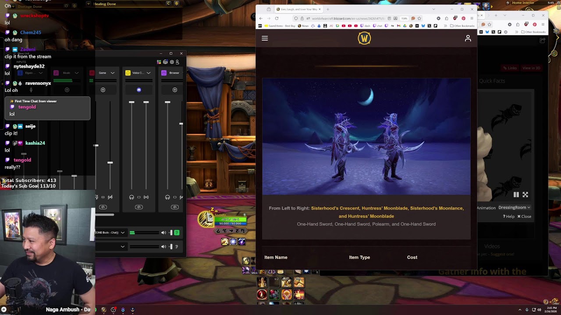
Task: Adjust the left Voice Chat volume fader
Action: [131, 102]
